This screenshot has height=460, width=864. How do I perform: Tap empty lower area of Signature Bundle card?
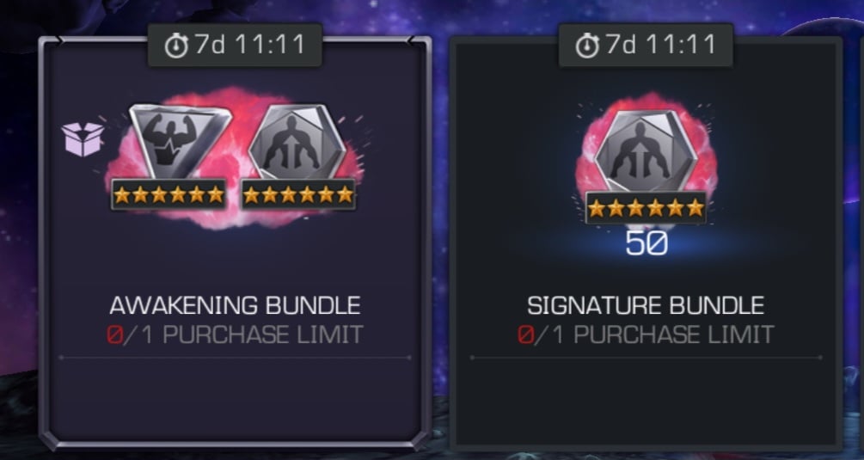(646, 400)
